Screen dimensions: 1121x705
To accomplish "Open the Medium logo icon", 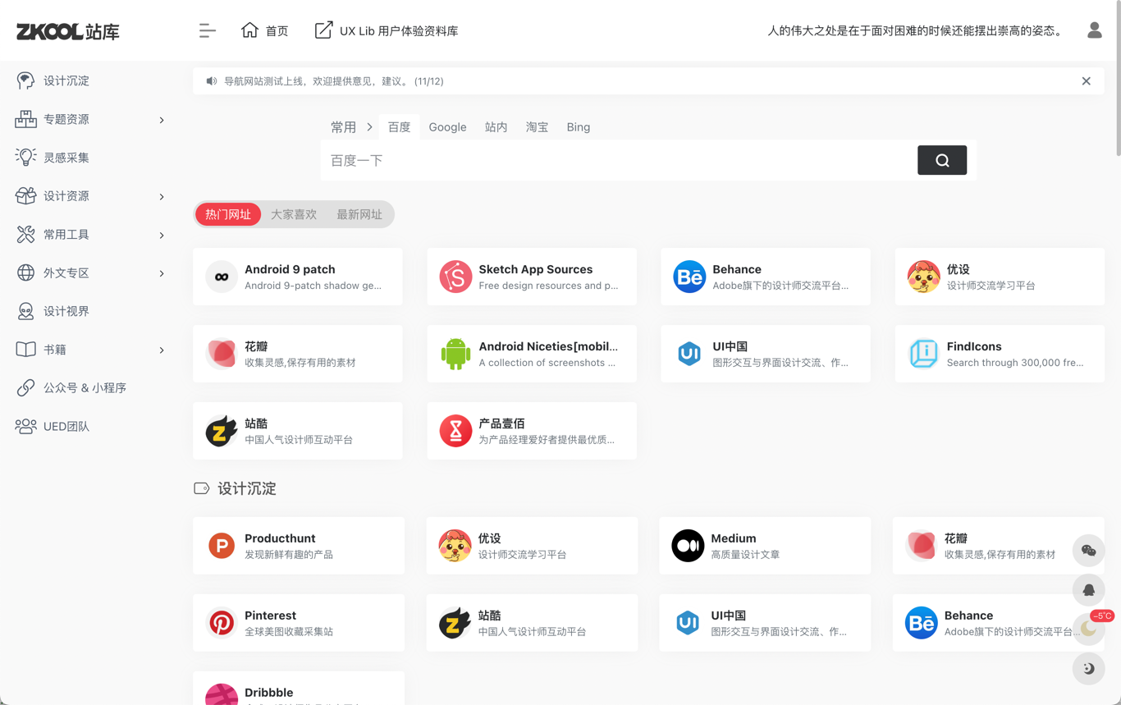I will 688,546.
